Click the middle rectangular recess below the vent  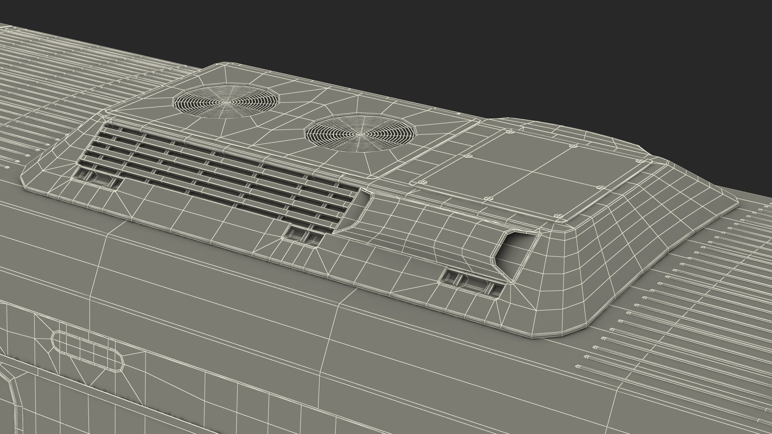point(303,236)
